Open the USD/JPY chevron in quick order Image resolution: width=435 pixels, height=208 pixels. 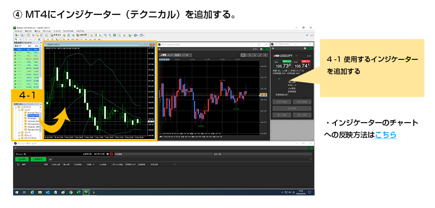pyautogui.click(x=296, y=56)
